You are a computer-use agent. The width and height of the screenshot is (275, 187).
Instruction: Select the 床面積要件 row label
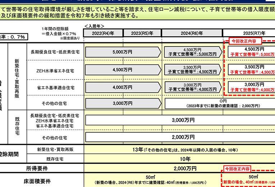(37, 181)
